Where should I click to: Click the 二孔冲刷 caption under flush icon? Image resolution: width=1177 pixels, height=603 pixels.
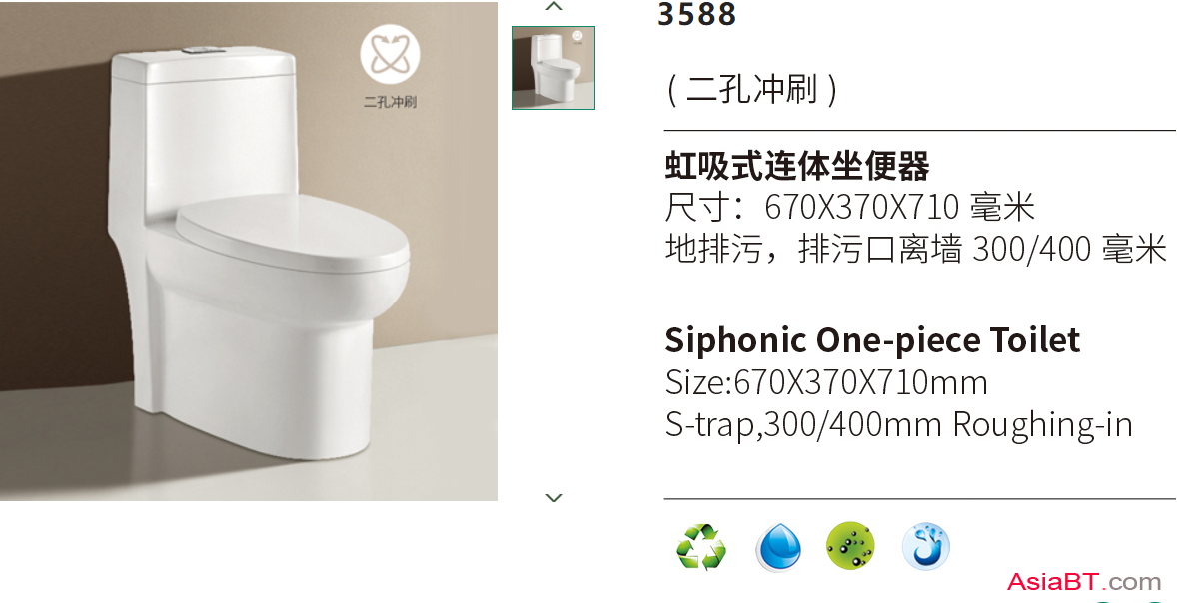[391, 102]
